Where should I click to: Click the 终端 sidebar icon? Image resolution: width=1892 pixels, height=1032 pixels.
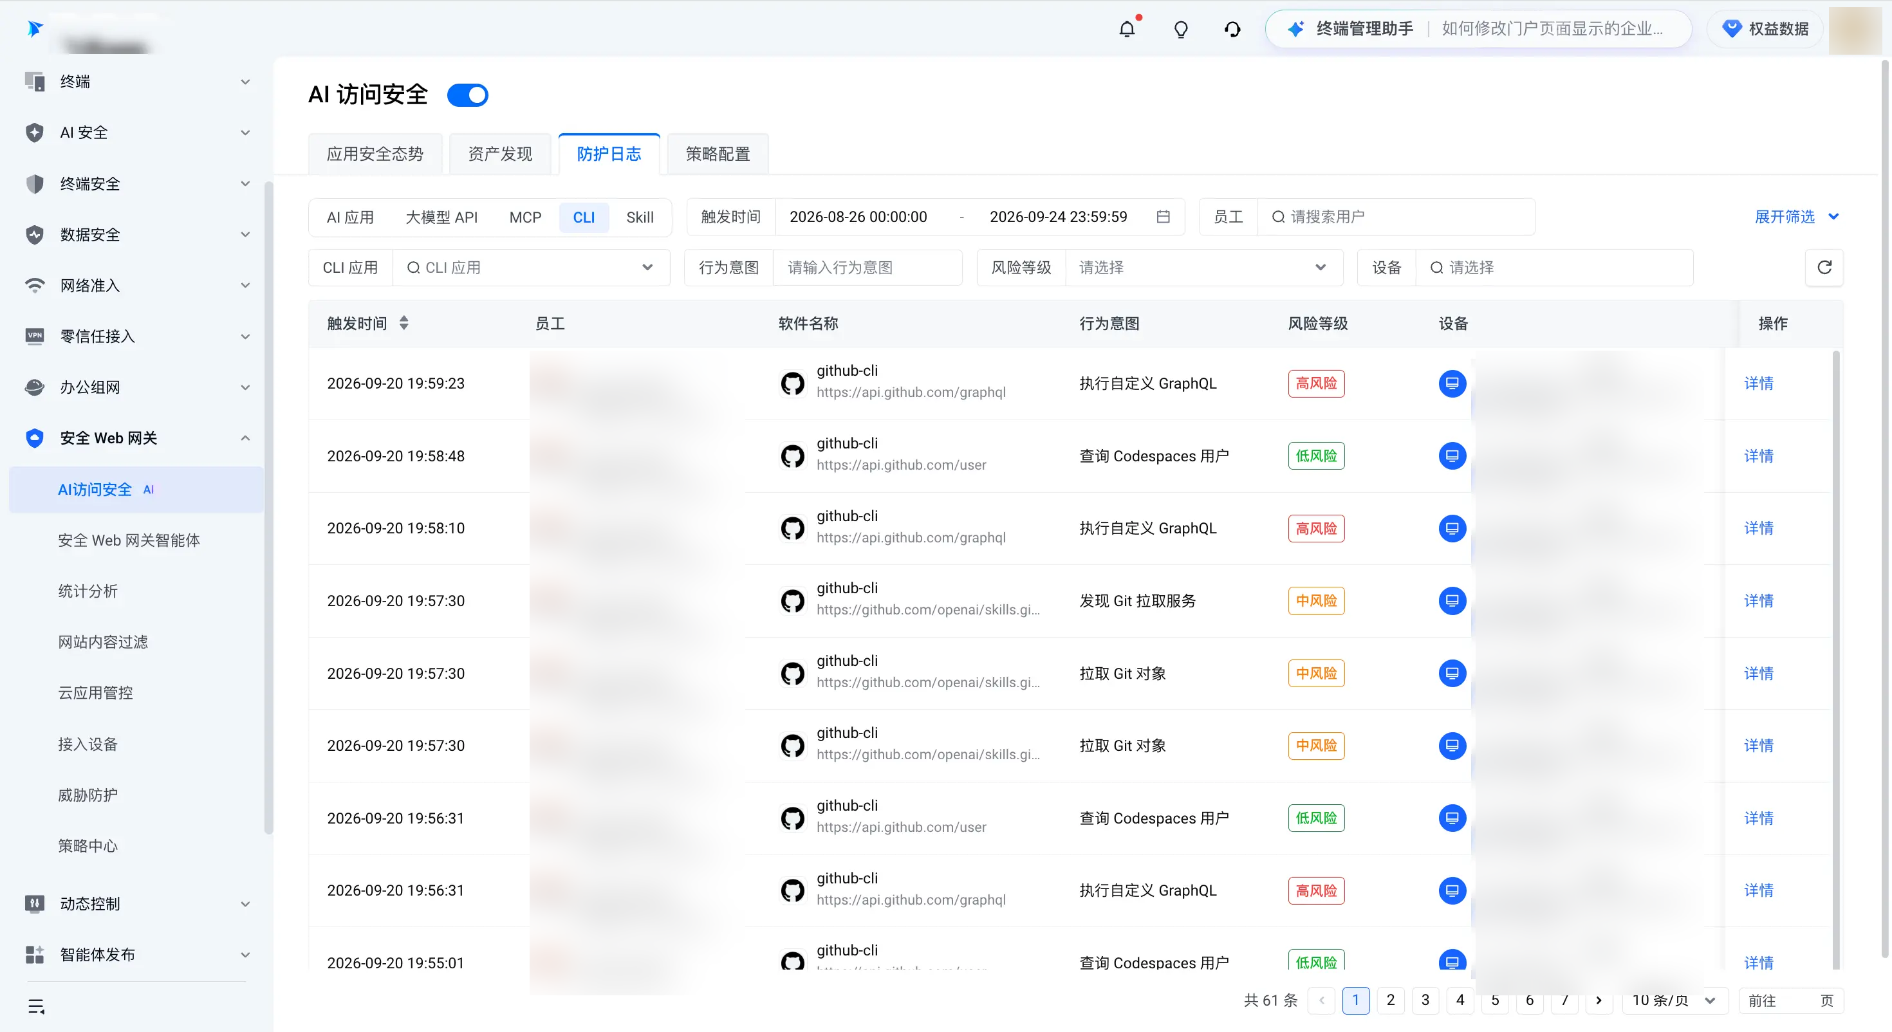tap(35, 82)
